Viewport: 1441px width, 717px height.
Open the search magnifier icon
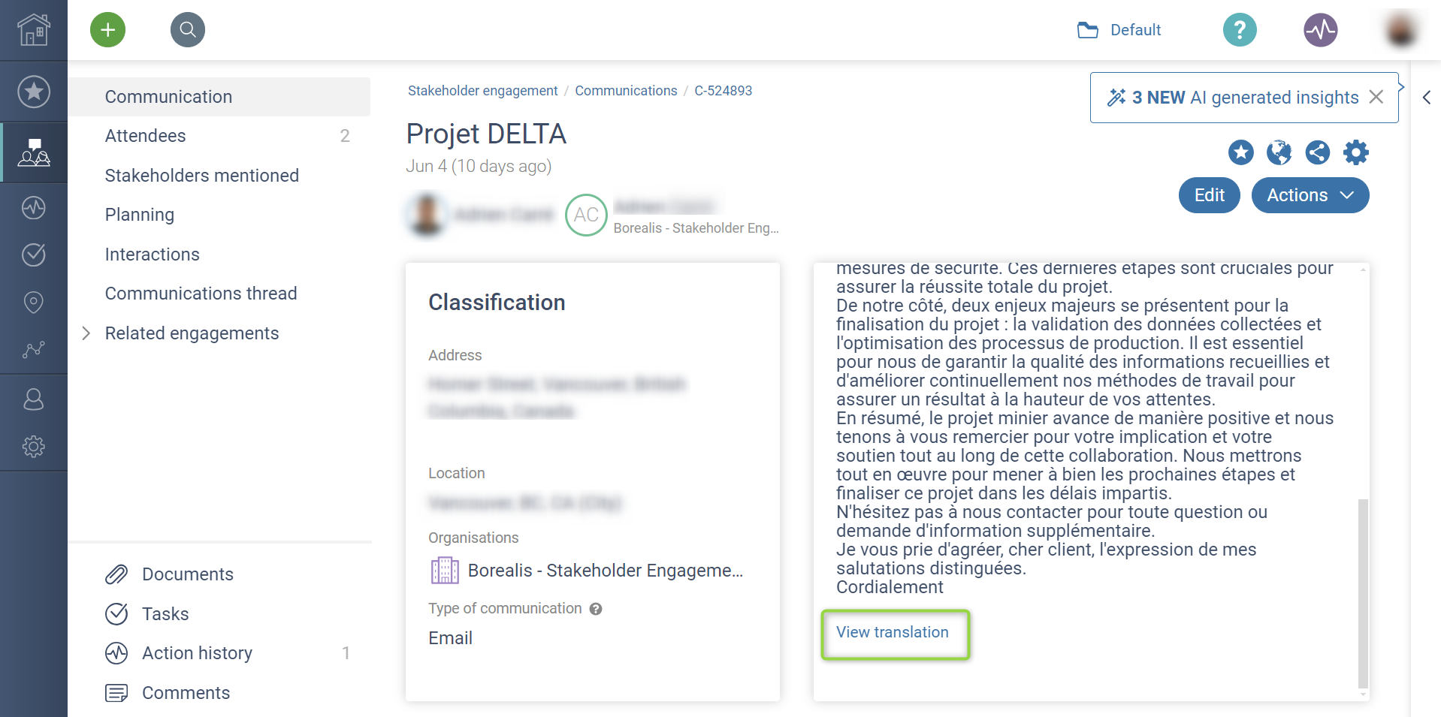[x=188, y=30]
